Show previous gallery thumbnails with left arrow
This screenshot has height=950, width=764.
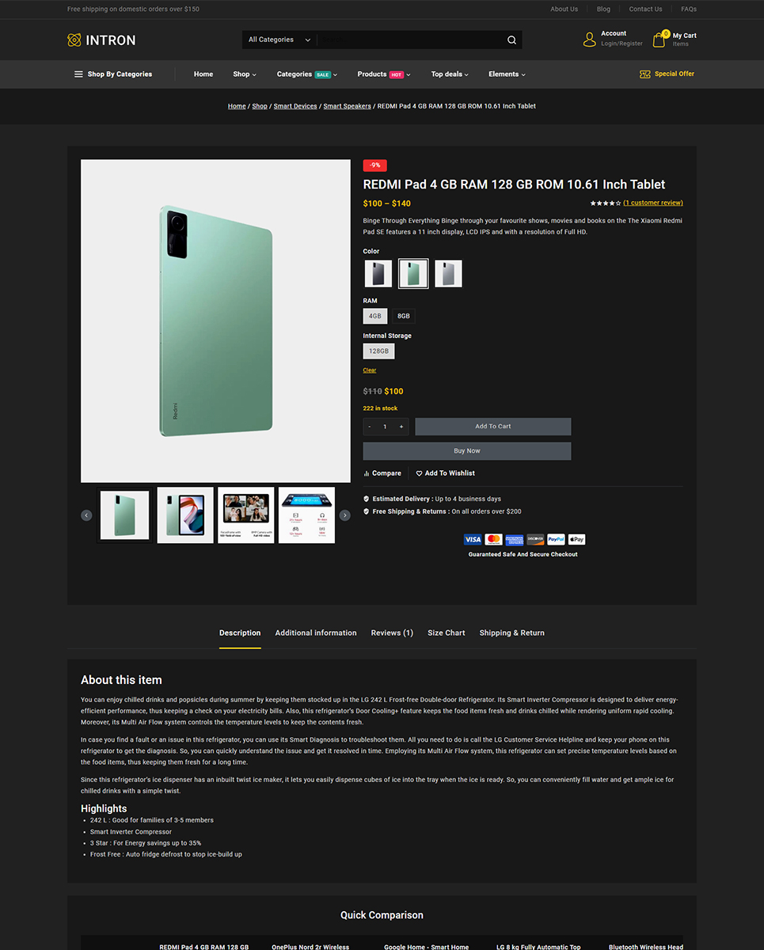pyautogui.click(x=86, y=515)
